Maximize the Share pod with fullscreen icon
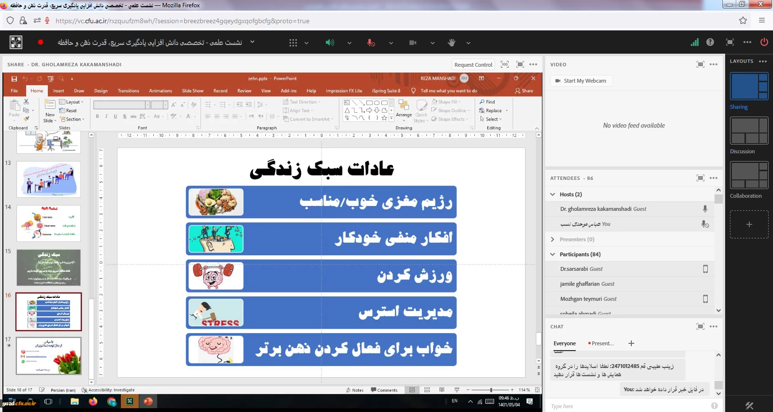This screenshot has height=412, width=773. click(520, 64)
